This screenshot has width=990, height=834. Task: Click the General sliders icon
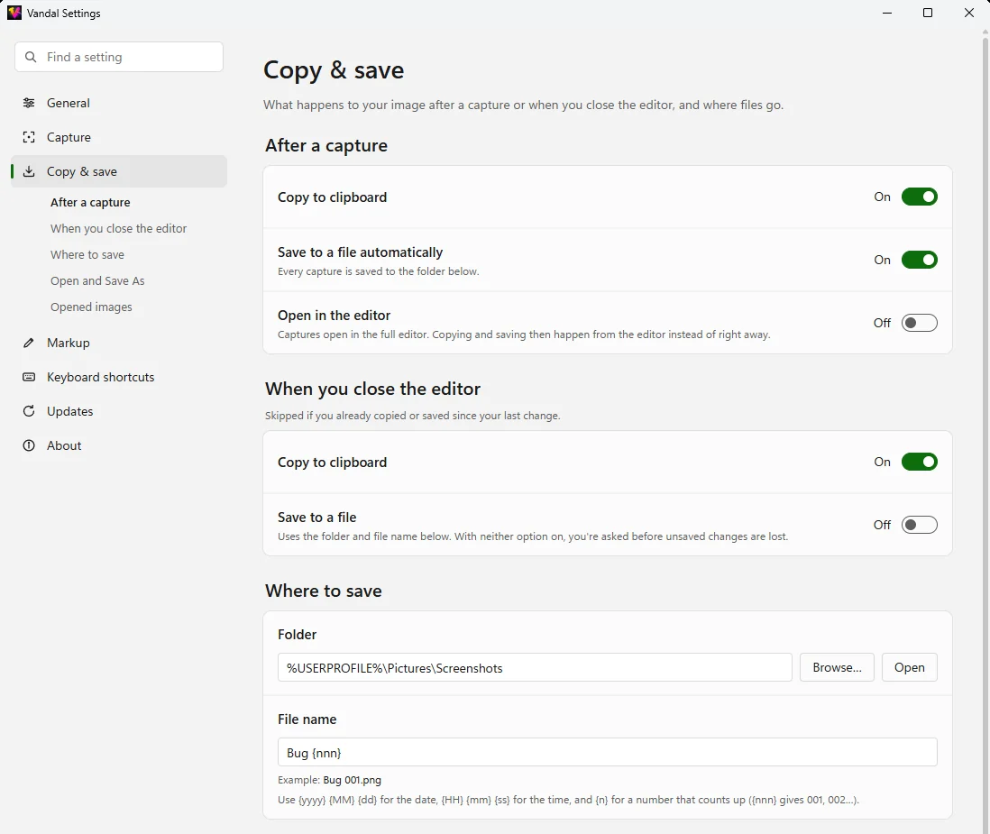(x=29, y=103)
